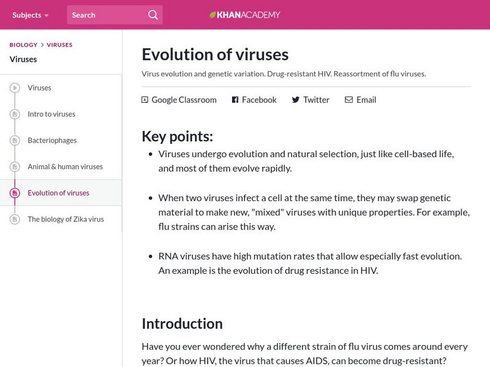This screenshot has width=490, height=367.
Task: Open the Viruses unit heading
Action: click(23, 59)
